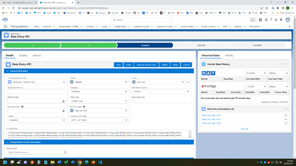Open the Currency ISO Code dropdown
Viewport: 296px width, 166px height.
click(99, 120)
